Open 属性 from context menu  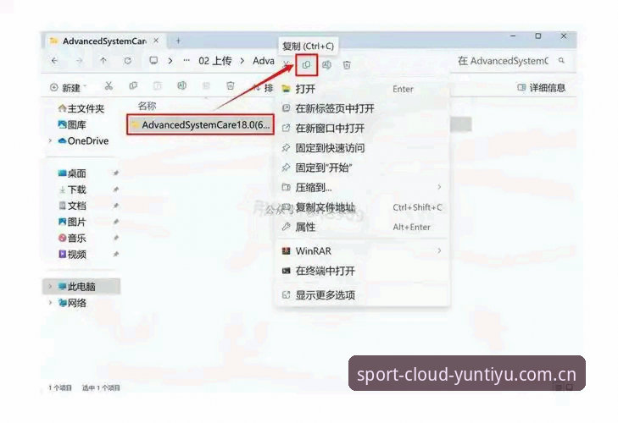pos(362,227)
